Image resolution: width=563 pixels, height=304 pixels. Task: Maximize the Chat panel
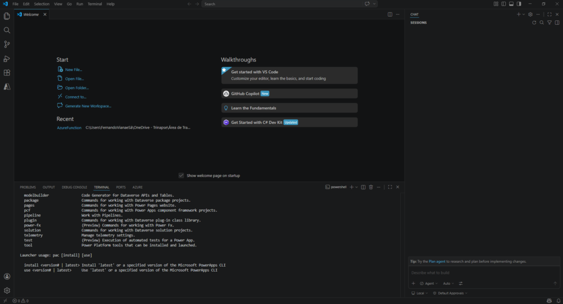[549, 14]
